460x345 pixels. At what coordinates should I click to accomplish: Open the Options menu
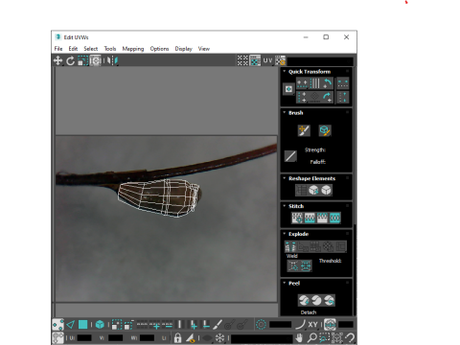pyautogui.click(x=159, y=49)
